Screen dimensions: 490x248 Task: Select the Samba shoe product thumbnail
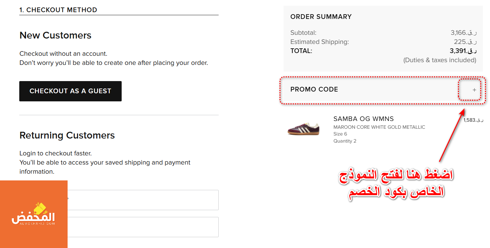click(x=303, y=129)
